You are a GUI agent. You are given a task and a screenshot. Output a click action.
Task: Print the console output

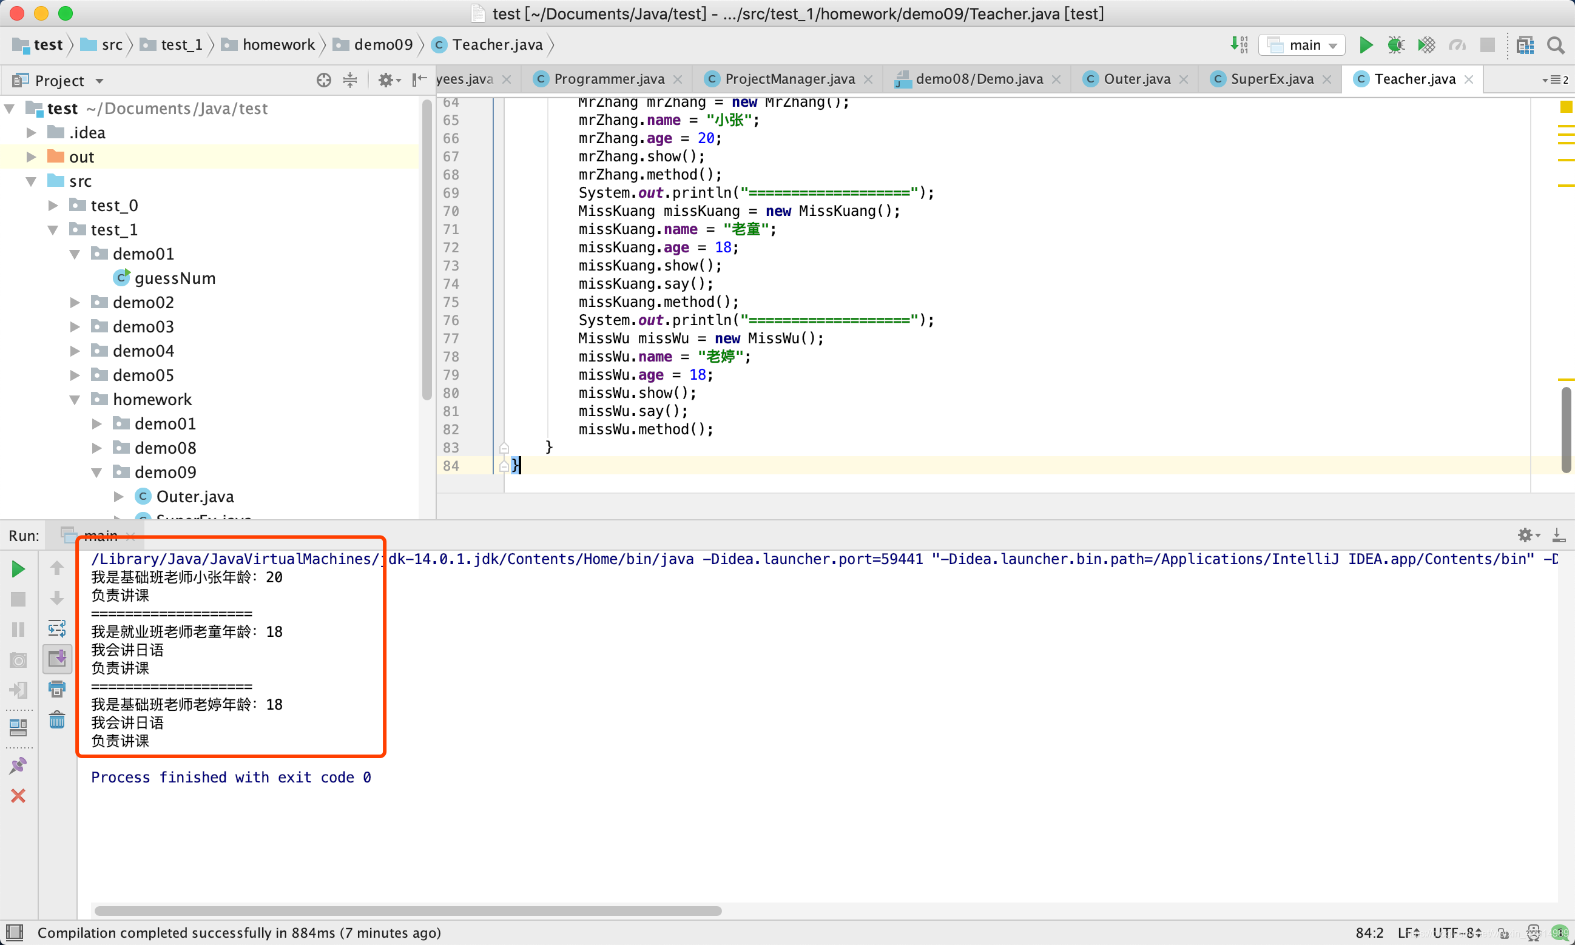tap(56, 688)
